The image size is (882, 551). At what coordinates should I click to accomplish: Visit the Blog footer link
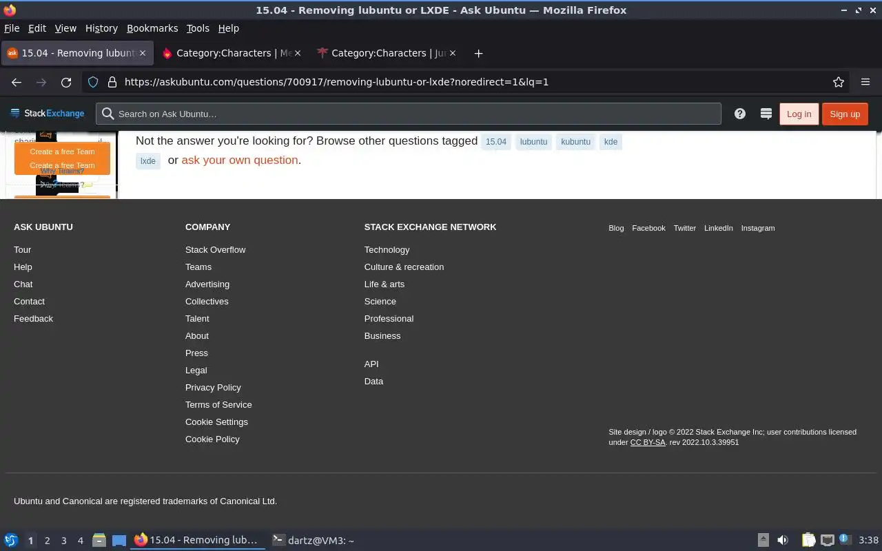click(x=616, y=228)
